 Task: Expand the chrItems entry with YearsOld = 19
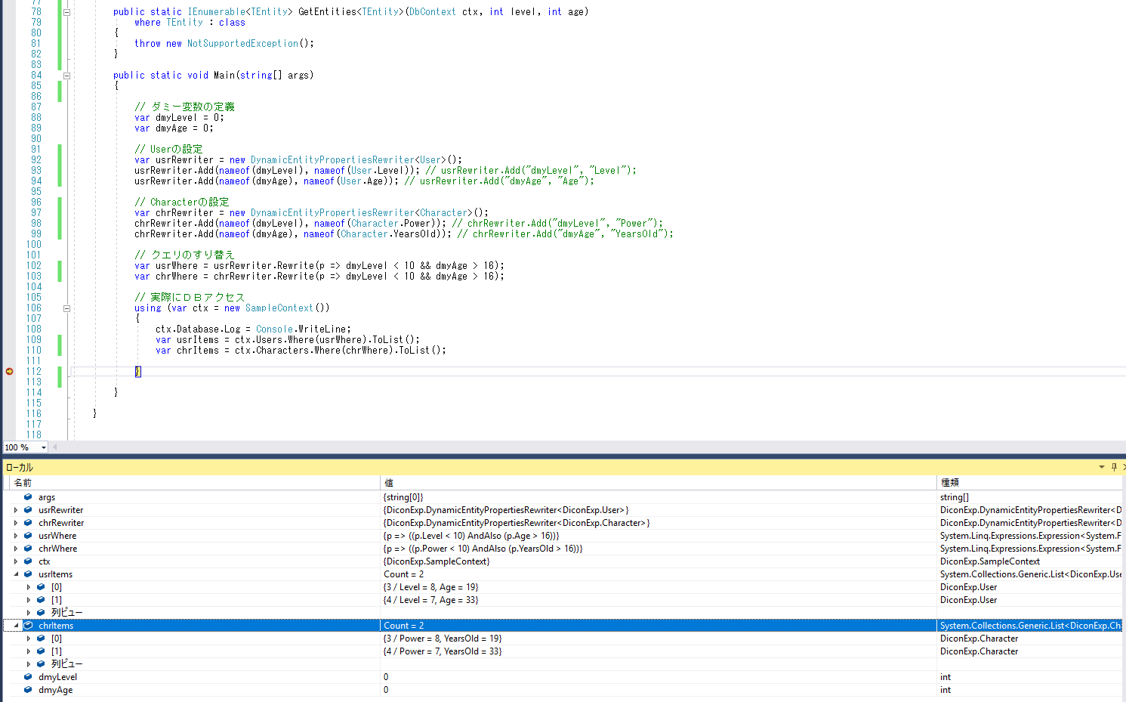29,639
